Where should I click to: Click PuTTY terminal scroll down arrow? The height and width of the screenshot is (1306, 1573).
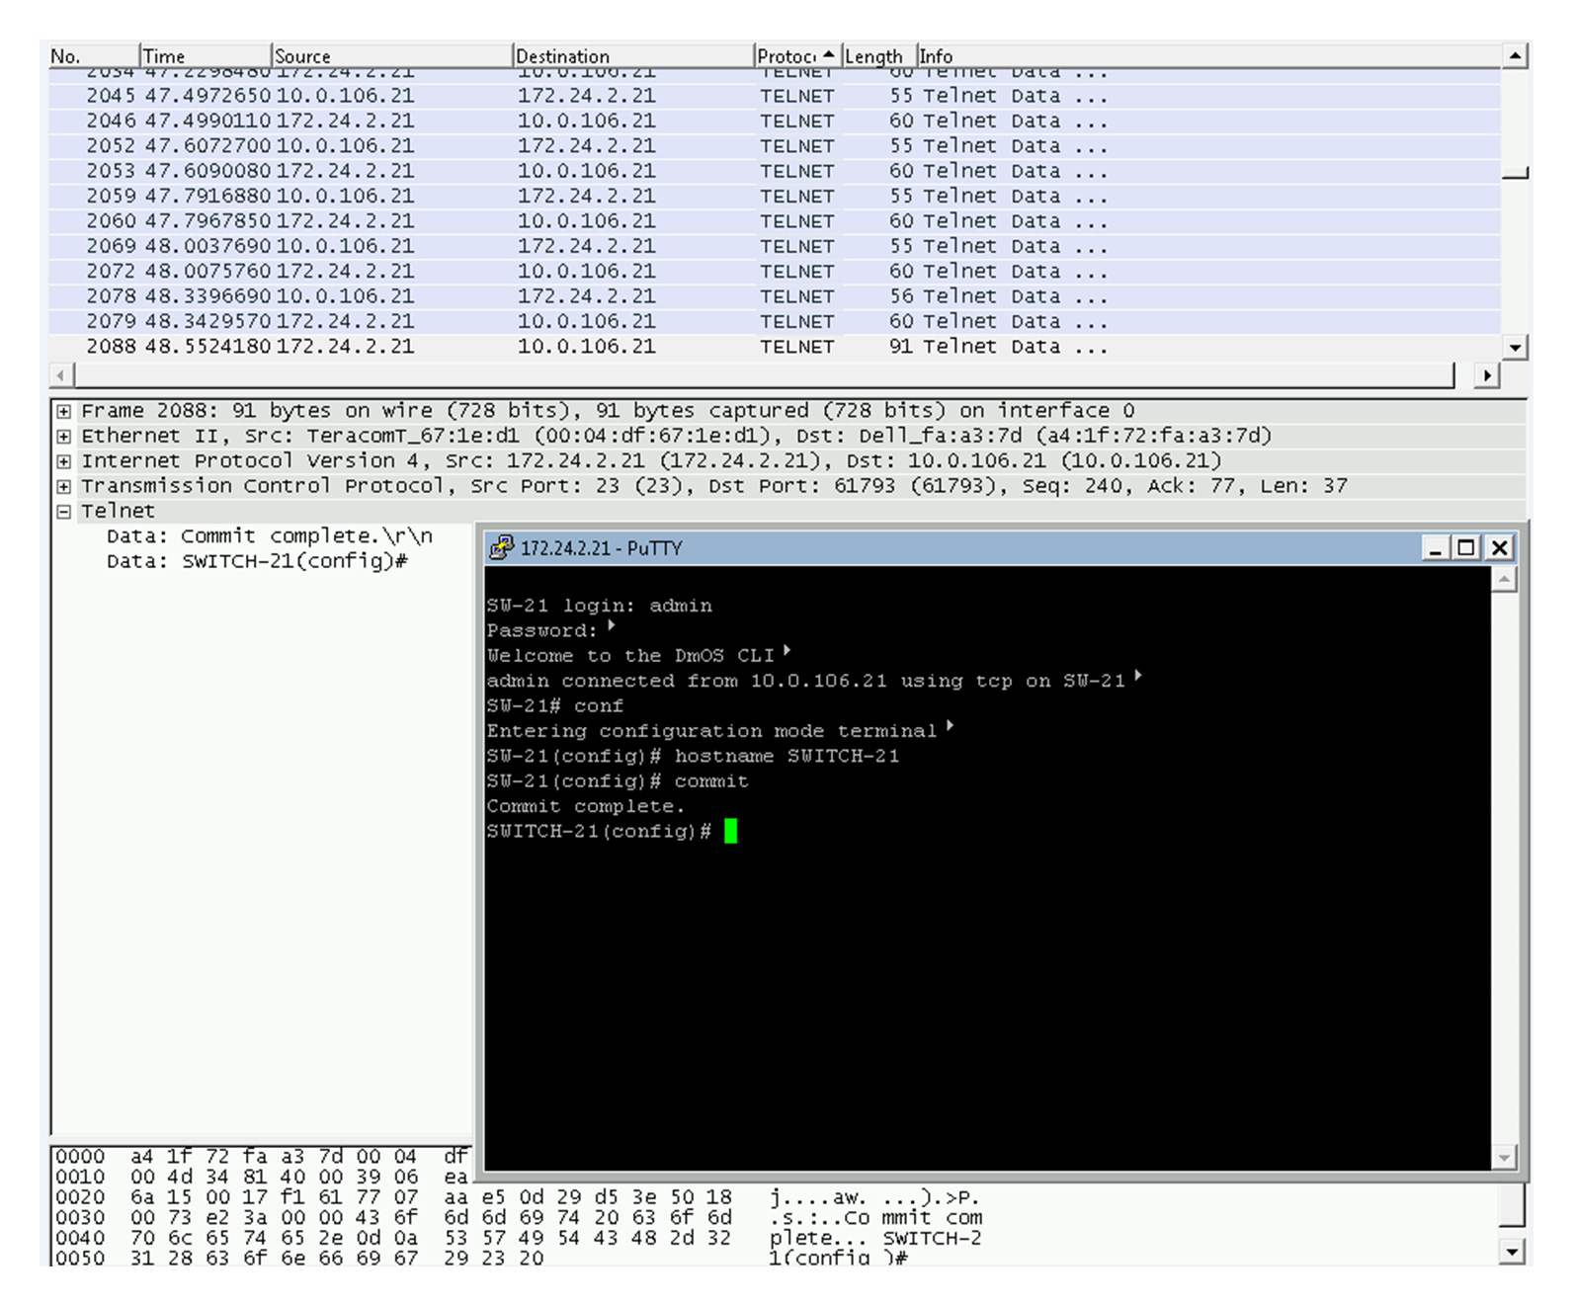pyautogui.click(x=1504, y=1158)
